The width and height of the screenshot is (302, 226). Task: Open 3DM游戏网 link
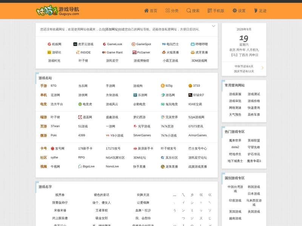click(199, 61)
